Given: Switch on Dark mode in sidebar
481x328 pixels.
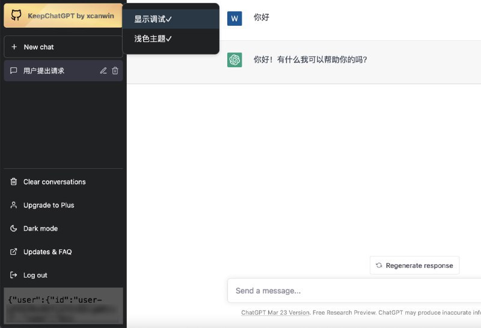Looking at the screenshot, I should pyautogui.click(x=40, y=228).
